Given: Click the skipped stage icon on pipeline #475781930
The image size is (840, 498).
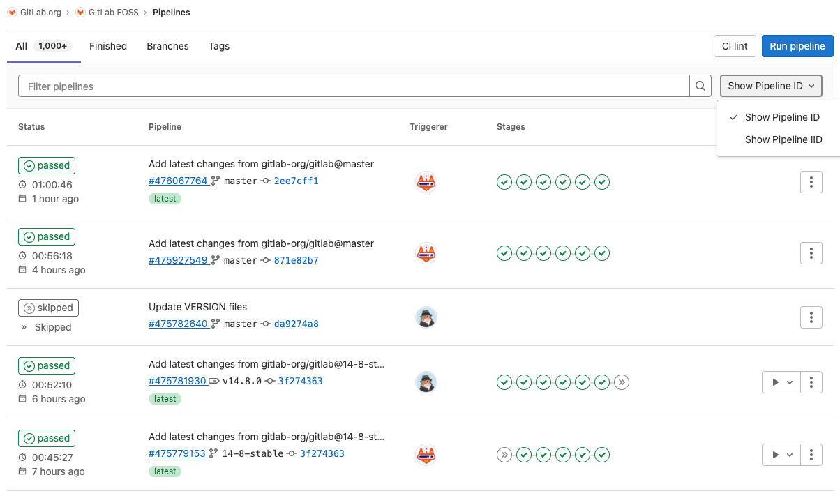Looking at the screenshot, I should click(622, 382).
